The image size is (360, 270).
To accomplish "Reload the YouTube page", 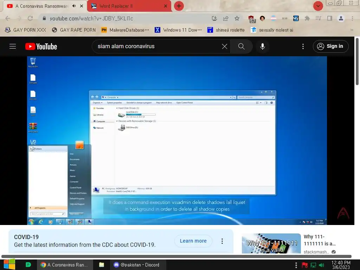I will pos(30,18).
